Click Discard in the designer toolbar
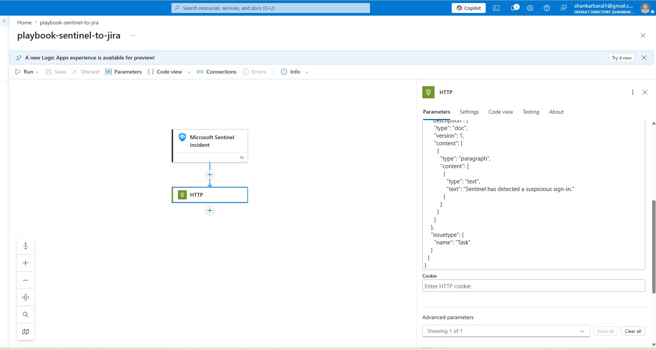 86,72
